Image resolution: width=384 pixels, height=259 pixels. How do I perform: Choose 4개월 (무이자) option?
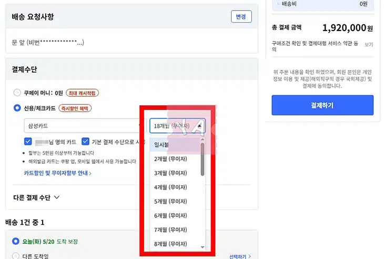[175, 187]
